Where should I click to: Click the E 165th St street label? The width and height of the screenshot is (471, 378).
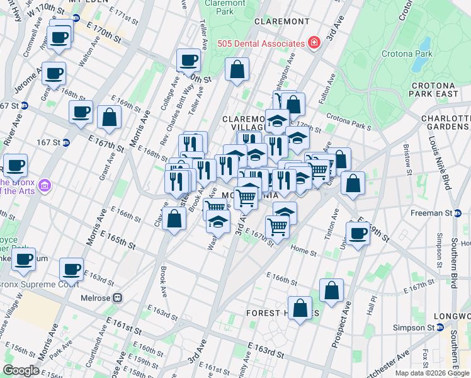(x=118, y=241)
